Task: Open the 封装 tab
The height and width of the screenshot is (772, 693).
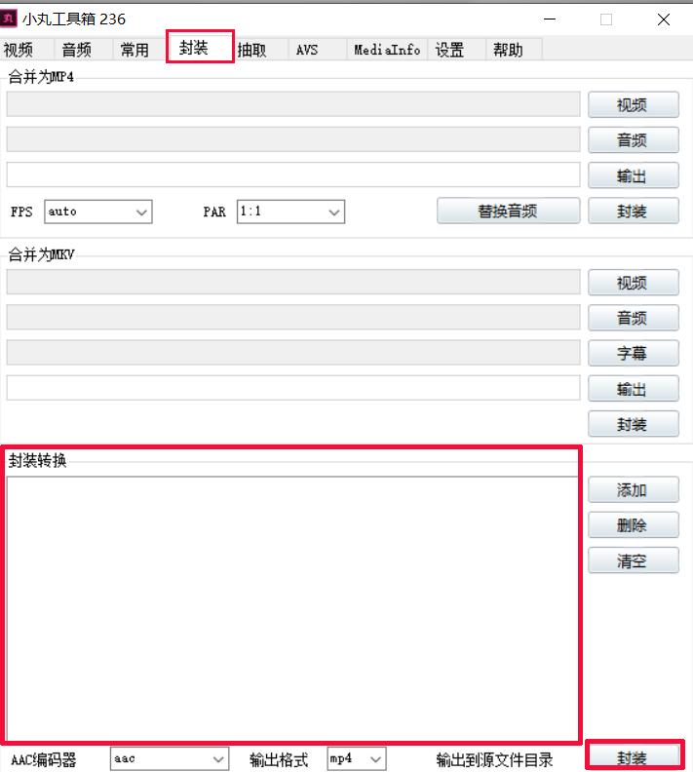Action: (200, 47)
